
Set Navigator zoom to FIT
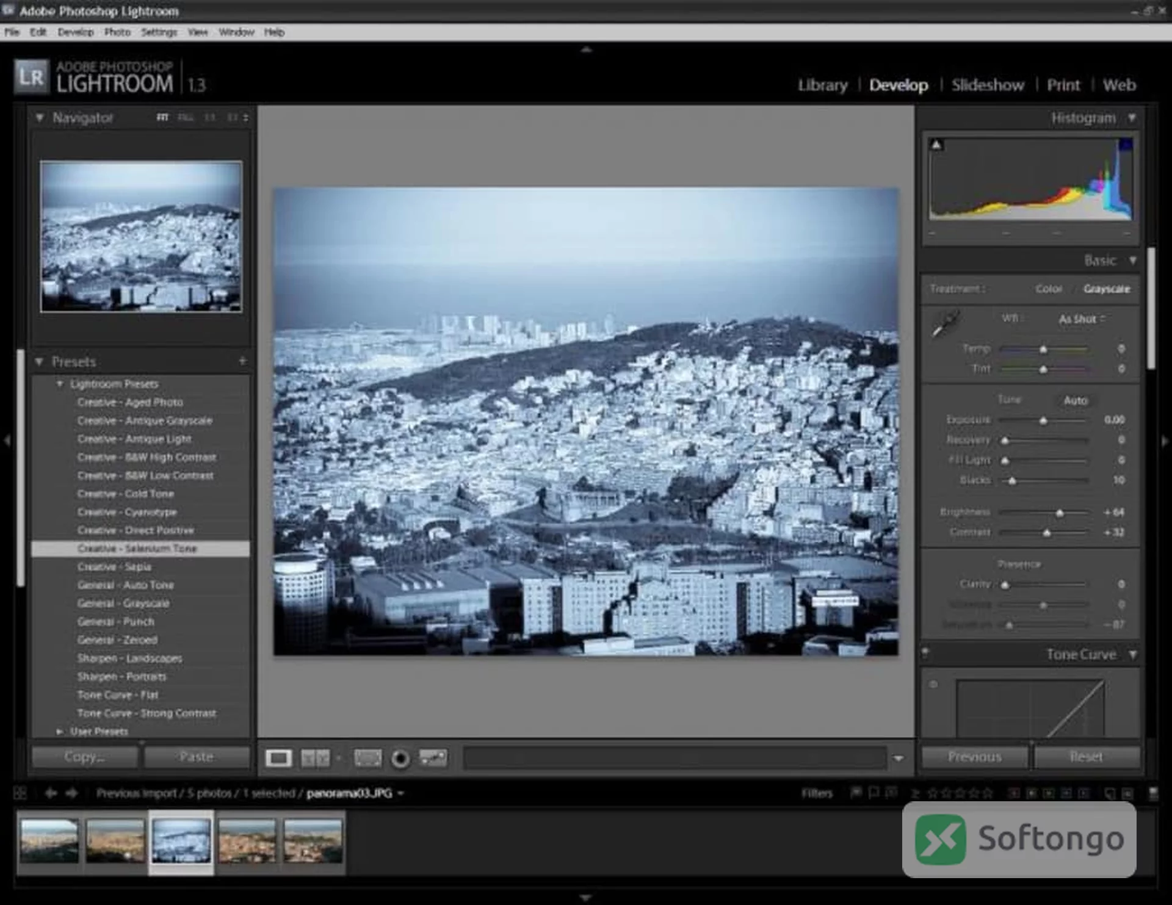(x=162, y=117)
